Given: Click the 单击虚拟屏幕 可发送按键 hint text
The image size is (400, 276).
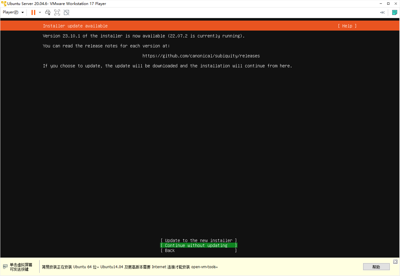Looking at the screenshot, I should click(x=21, y=267).
